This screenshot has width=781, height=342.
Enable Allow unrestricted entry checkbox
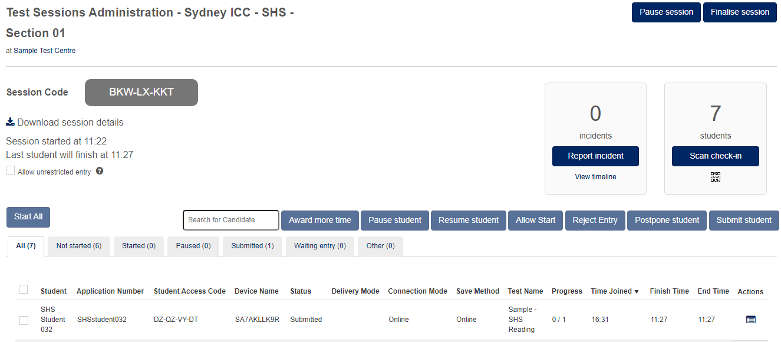[x=11, y=171]
